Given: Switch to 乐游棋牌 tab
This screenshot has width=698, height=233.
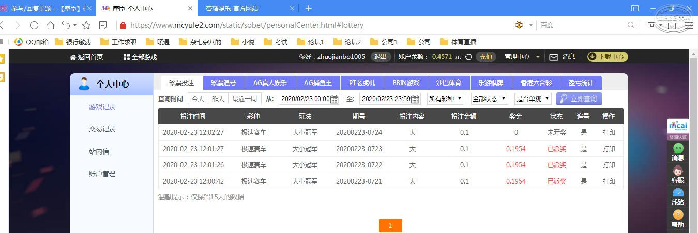Looking at the screenshot, I should coord(491,83).
